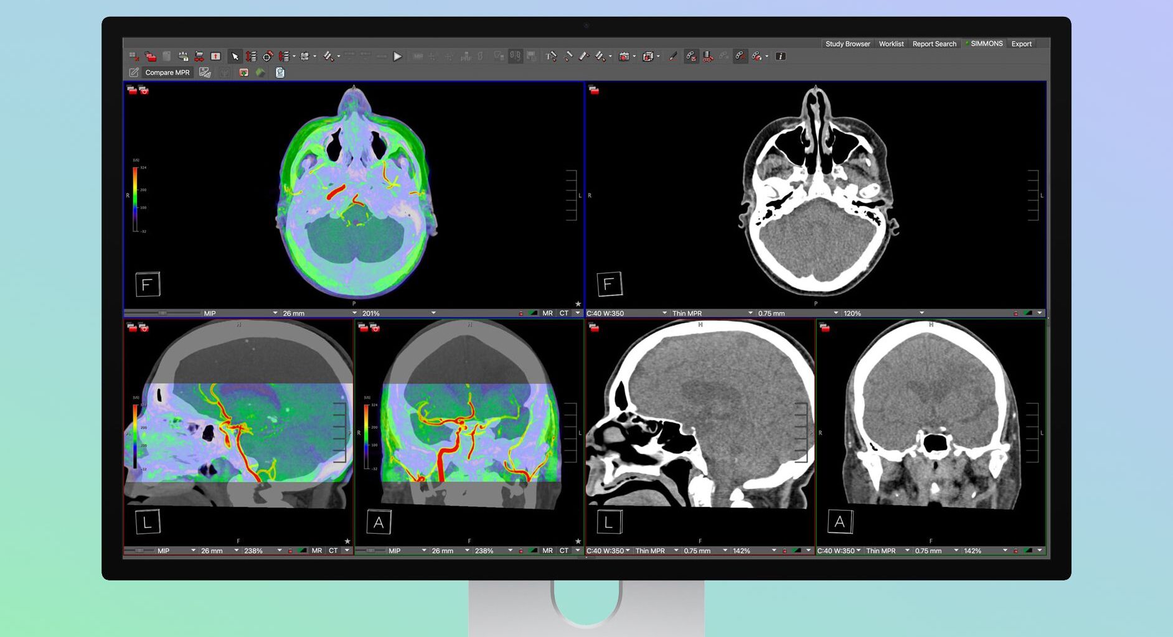
Task: Click the info (i) icon below the SIMMONS tab
Action: click(x=780, y=56)
